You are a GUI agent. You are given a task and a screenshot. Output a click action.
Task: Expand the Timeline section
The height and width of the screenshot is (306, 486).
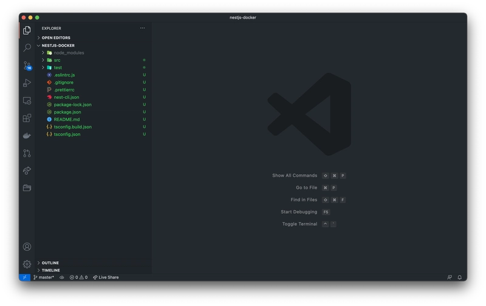(x=93, y=270)
